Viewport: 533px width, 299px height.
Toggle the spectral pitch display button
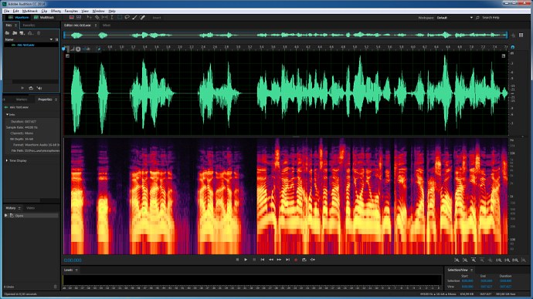79,17
